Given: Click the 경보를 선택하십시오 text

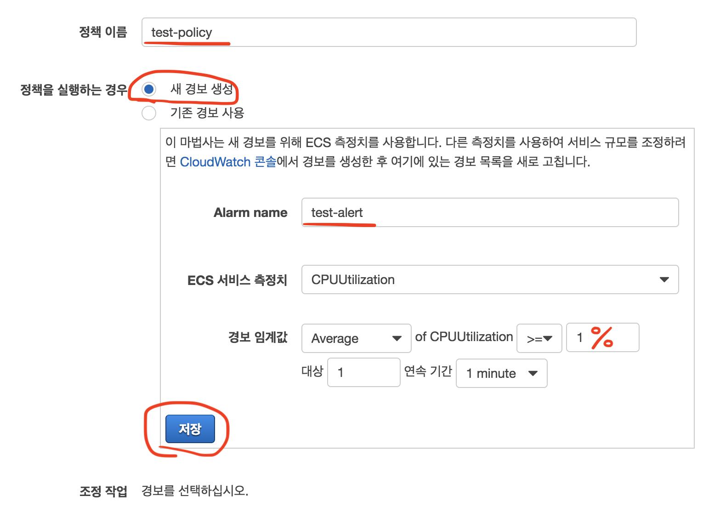Looking at the screenshot, I should [x=195, y=491].
